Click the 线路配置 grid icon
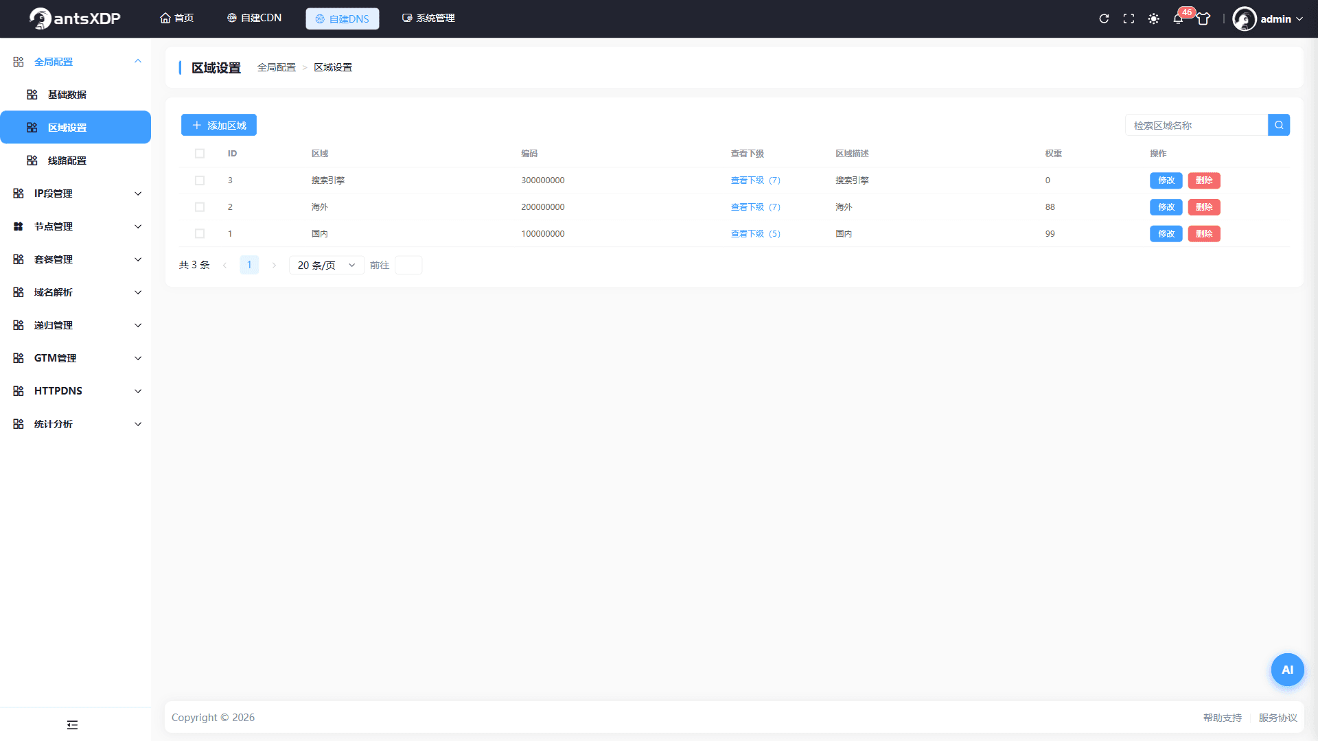This screenshot has height=741, width=1318. (x=32, y=161)
